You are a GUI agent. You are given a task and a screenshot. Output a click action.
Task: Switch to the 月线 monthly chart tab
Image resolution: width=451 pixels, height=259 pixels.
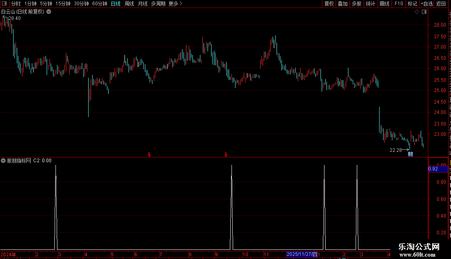(142, 4)
